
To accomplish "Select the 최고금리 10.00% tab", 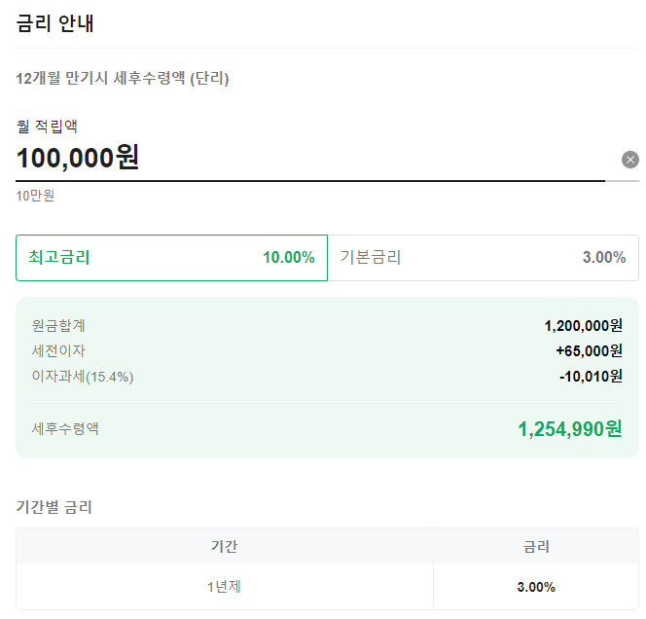I will (x=171, y=258).
